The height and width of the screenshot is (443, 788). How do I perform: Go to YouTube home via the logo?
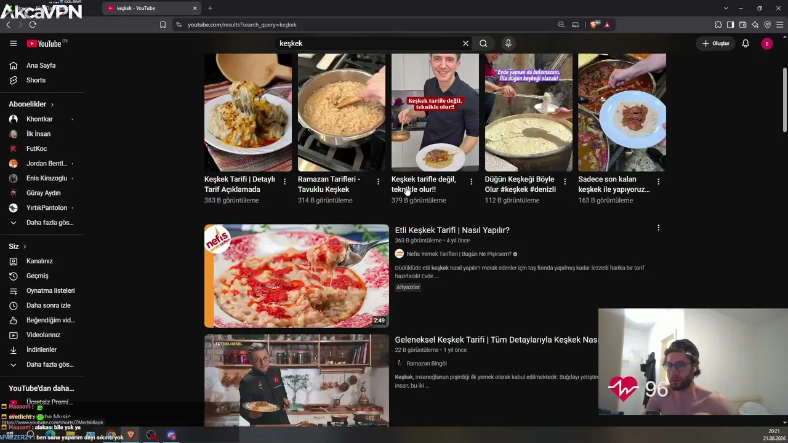44,44
